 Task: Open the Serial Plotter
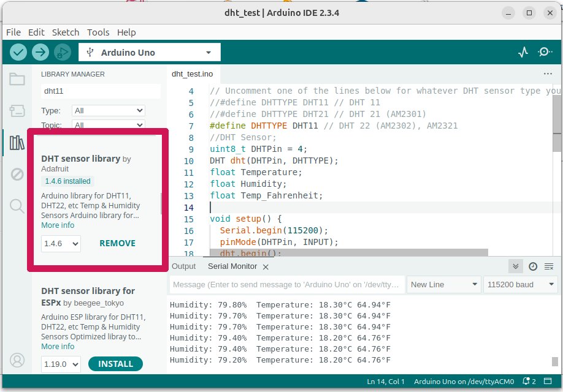[523, 52]
